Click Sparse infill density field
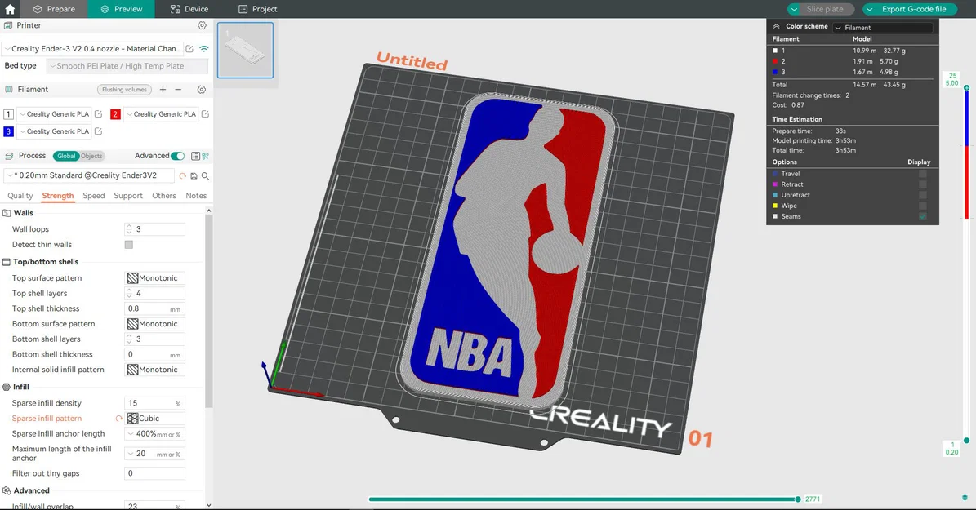 click(155, 403)
